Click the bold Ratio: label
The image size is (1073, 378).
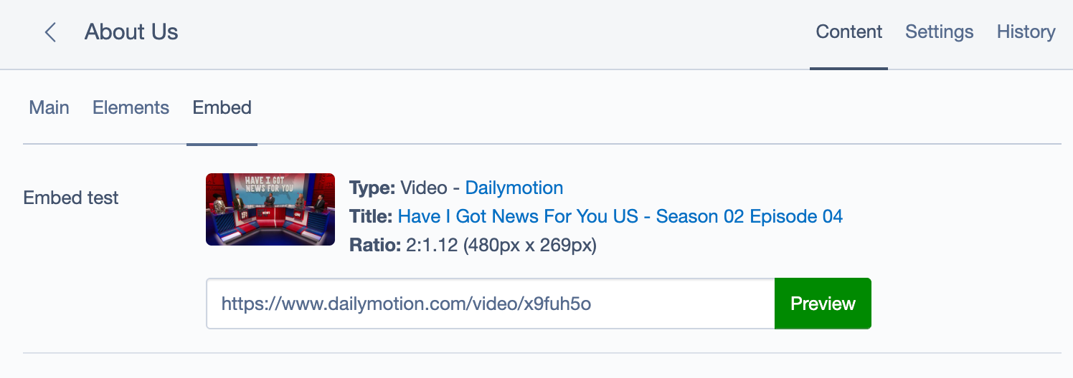(x=374, y=246)
